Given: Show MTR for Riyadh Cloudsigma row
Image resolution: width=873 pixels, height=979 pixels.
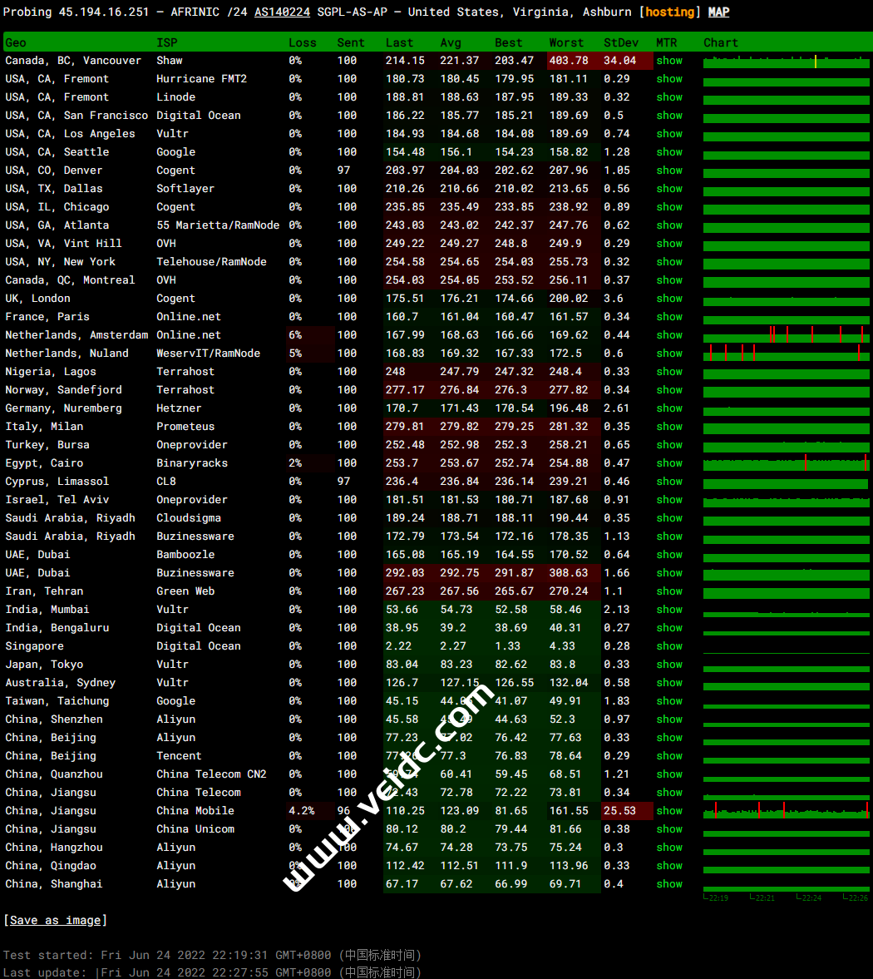Looking at the screenshot, I should coord(669,518).
